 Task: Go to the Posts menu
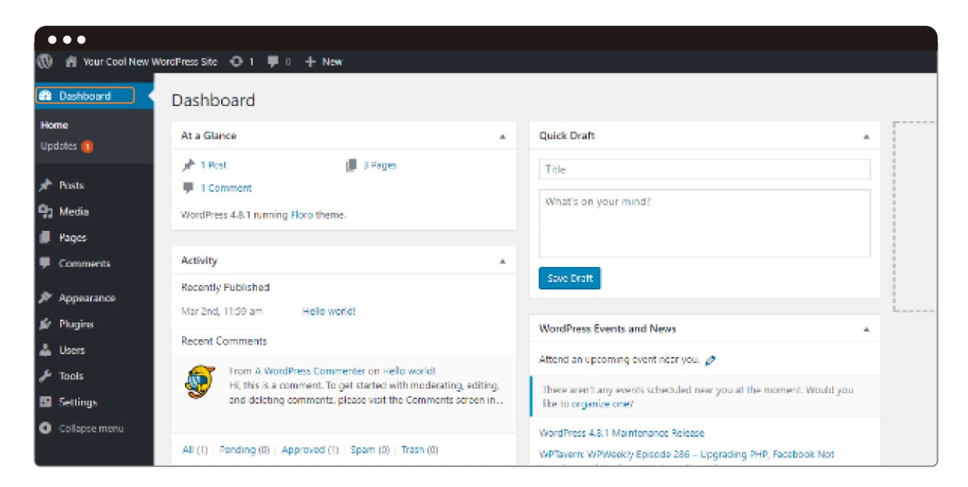pos(72,185)
